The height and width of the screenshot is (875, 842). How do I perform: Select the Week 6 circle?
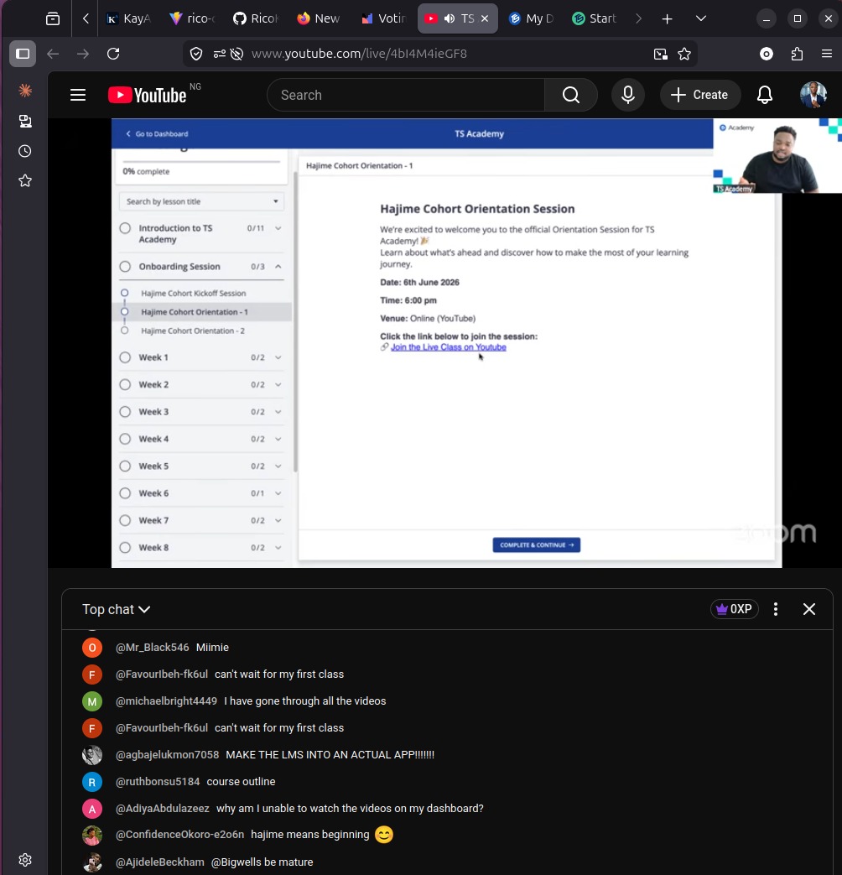[x=125, y=493]
